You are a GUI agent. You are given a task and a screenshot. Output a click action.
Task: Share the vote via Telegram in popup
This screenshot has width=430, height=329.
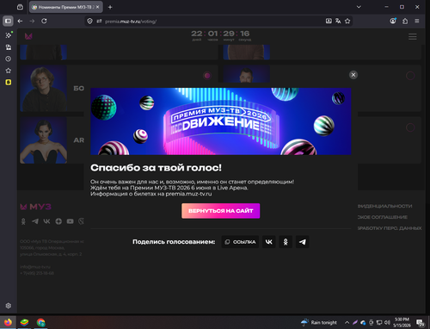pos(302,242)
